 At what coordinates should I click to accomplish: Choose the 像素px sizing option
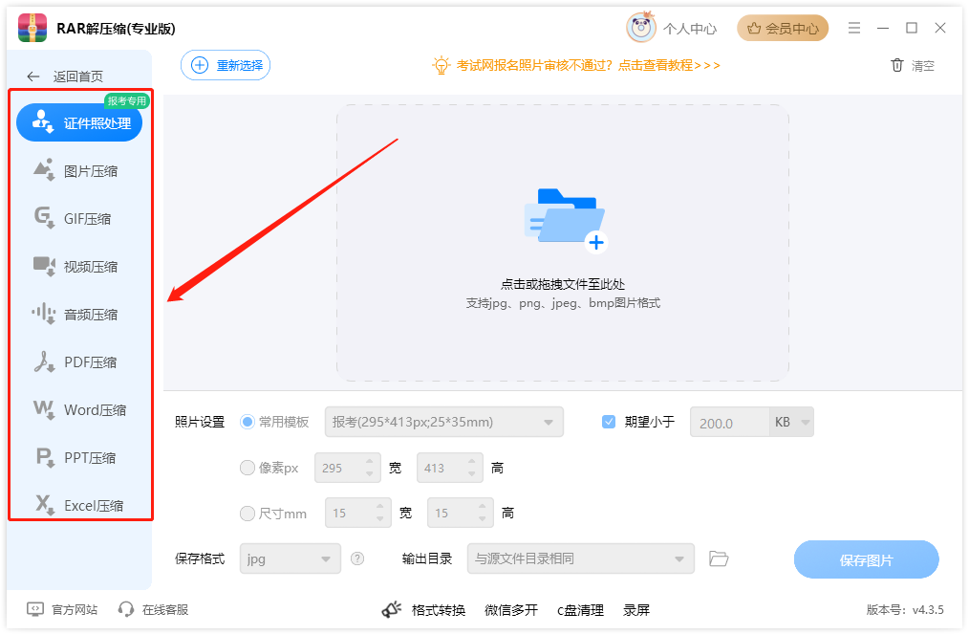pyautogui.click(x=248, y=467)
